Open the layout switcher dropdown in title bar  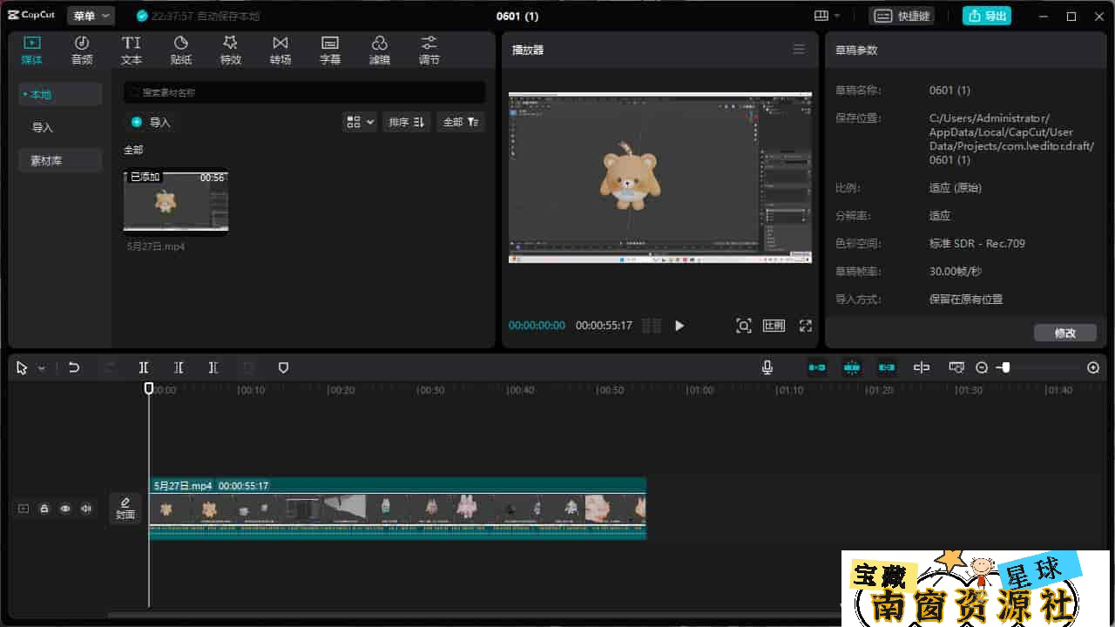[x=827, y=16]
